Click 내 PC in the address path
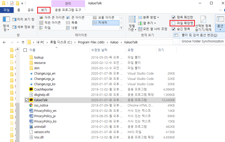 40,42
